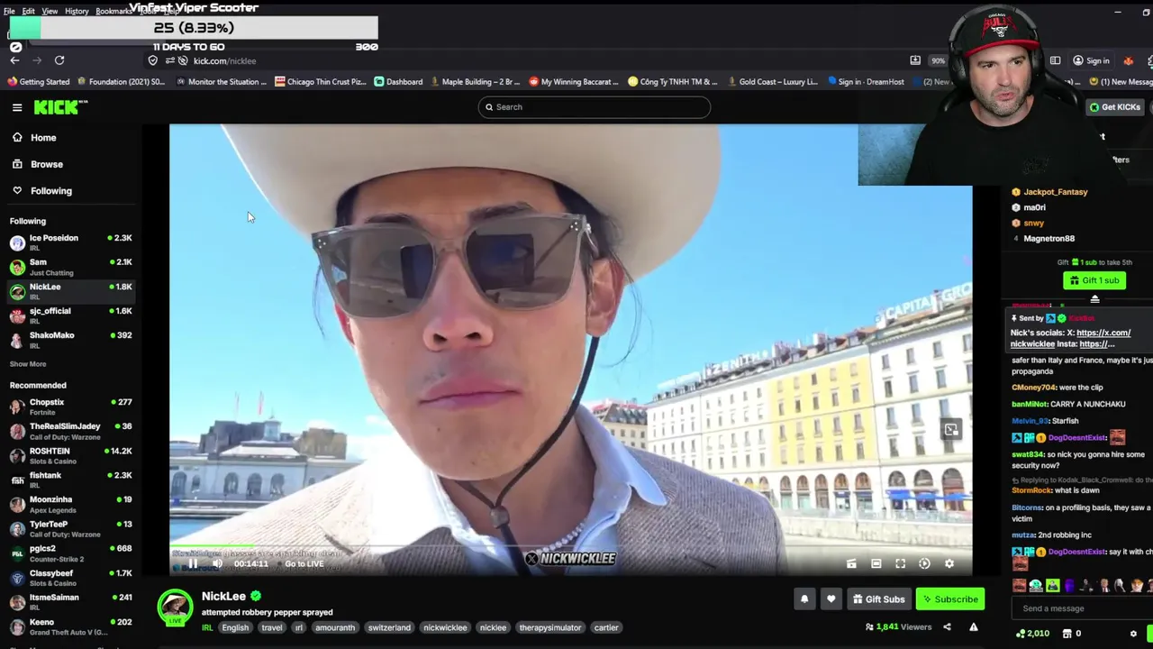The image size is (1153, 649).
Task: Open ShakoMako's channel
Action: (x=70, y=340)
